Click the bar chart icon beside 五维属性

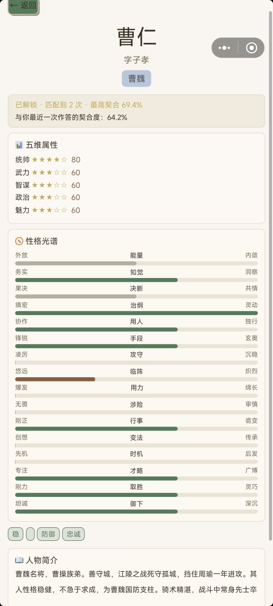(x=19, y=145)
